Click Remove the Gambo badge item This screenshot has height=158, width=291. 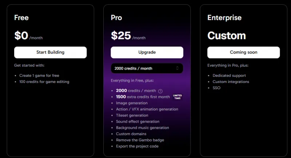(140, 140)
